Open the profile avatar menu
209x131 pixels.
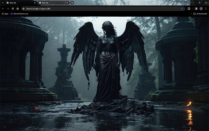pyautogui.click(x=201, y=9)
